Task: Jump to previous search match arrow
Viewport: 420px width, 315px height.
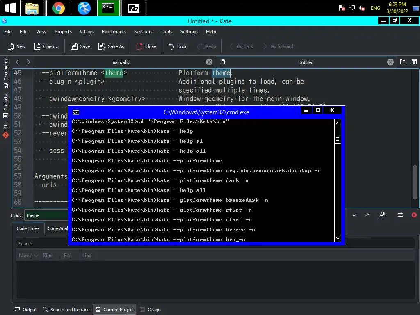Action: coord(368,215)
